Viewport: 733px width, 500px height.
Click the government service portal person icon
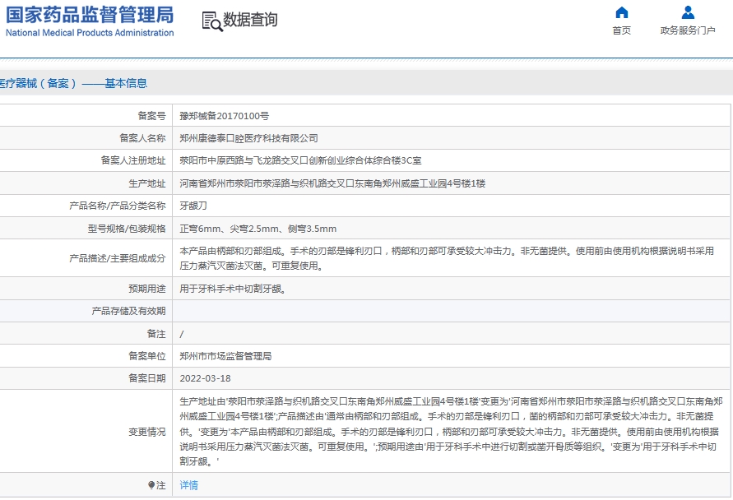[x=688, y=12]
